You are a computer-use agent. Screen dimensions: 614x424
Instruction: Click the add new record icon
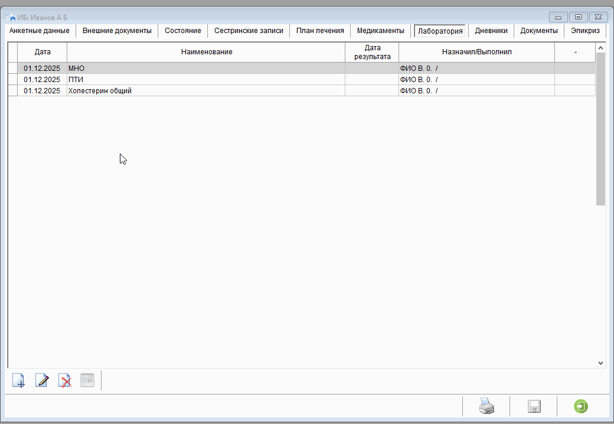point(19,380)
